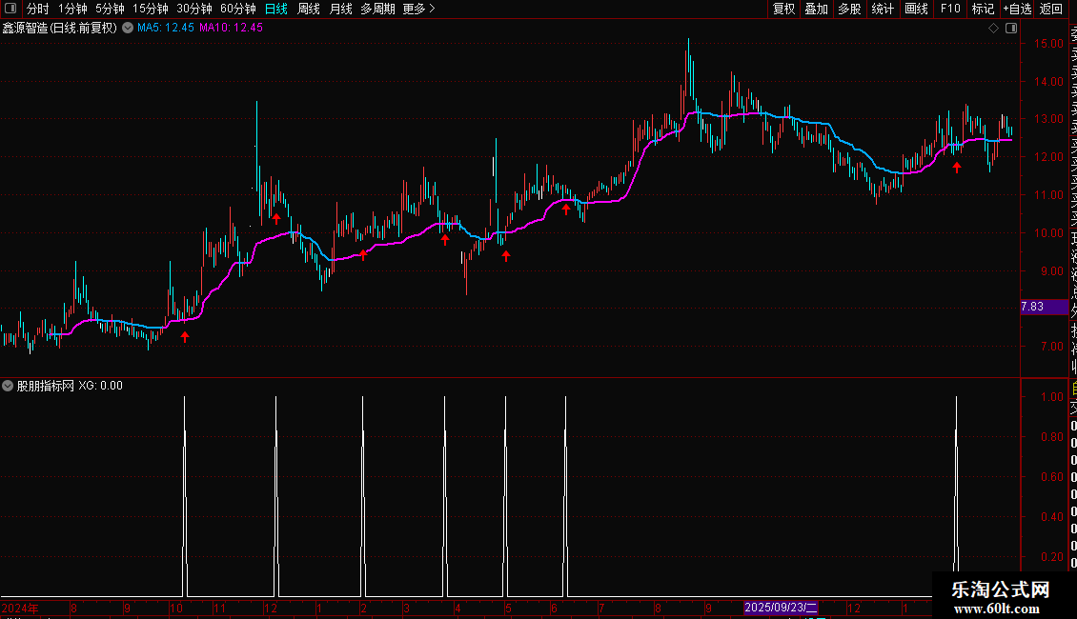
Task: Click the 7.00 price axis label
Action: point(1052,347)
